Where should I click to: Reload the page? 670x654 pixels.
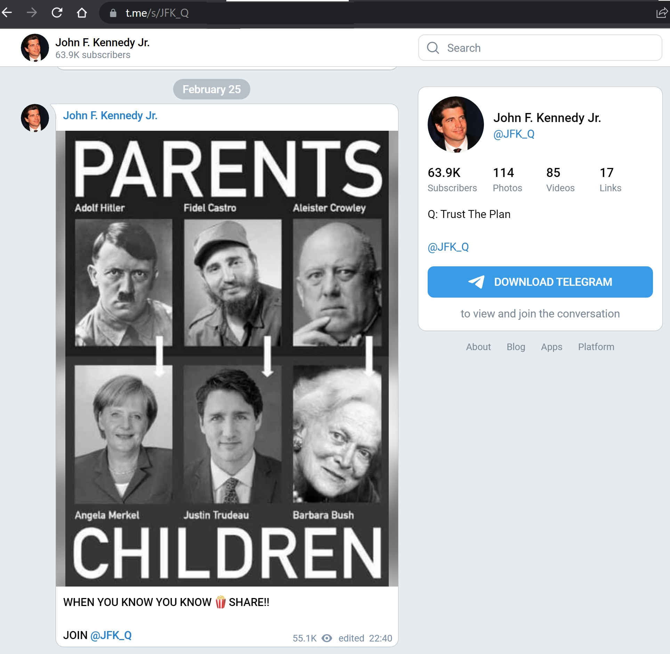pos(57,13)
